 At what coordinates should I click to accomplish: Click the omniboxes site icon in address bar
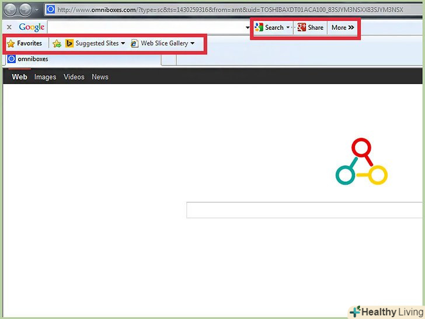50,9
